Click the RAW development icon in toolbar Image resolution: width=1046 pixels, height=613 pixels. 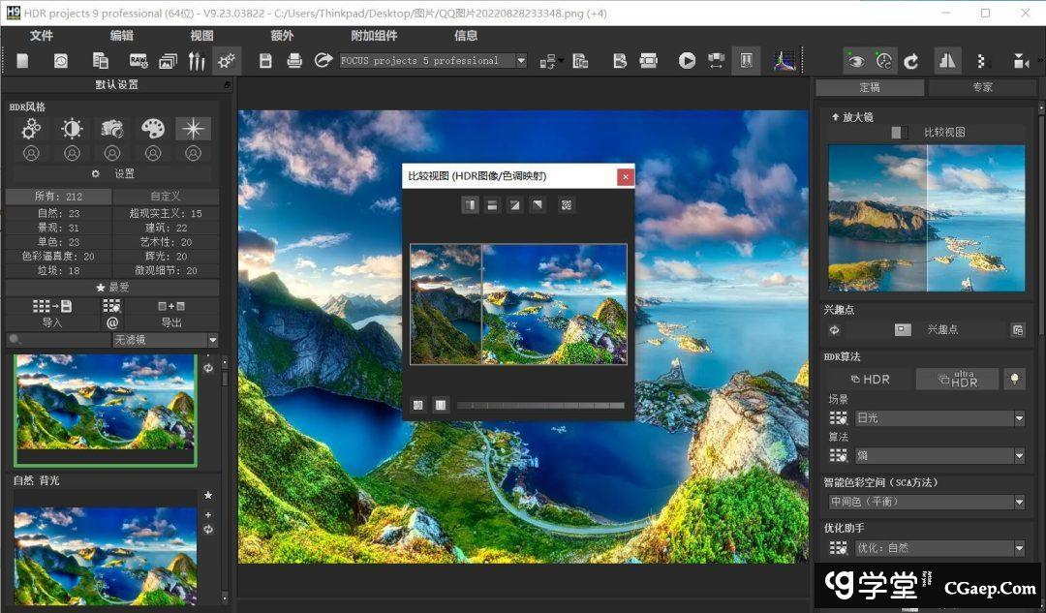(138, 61)
